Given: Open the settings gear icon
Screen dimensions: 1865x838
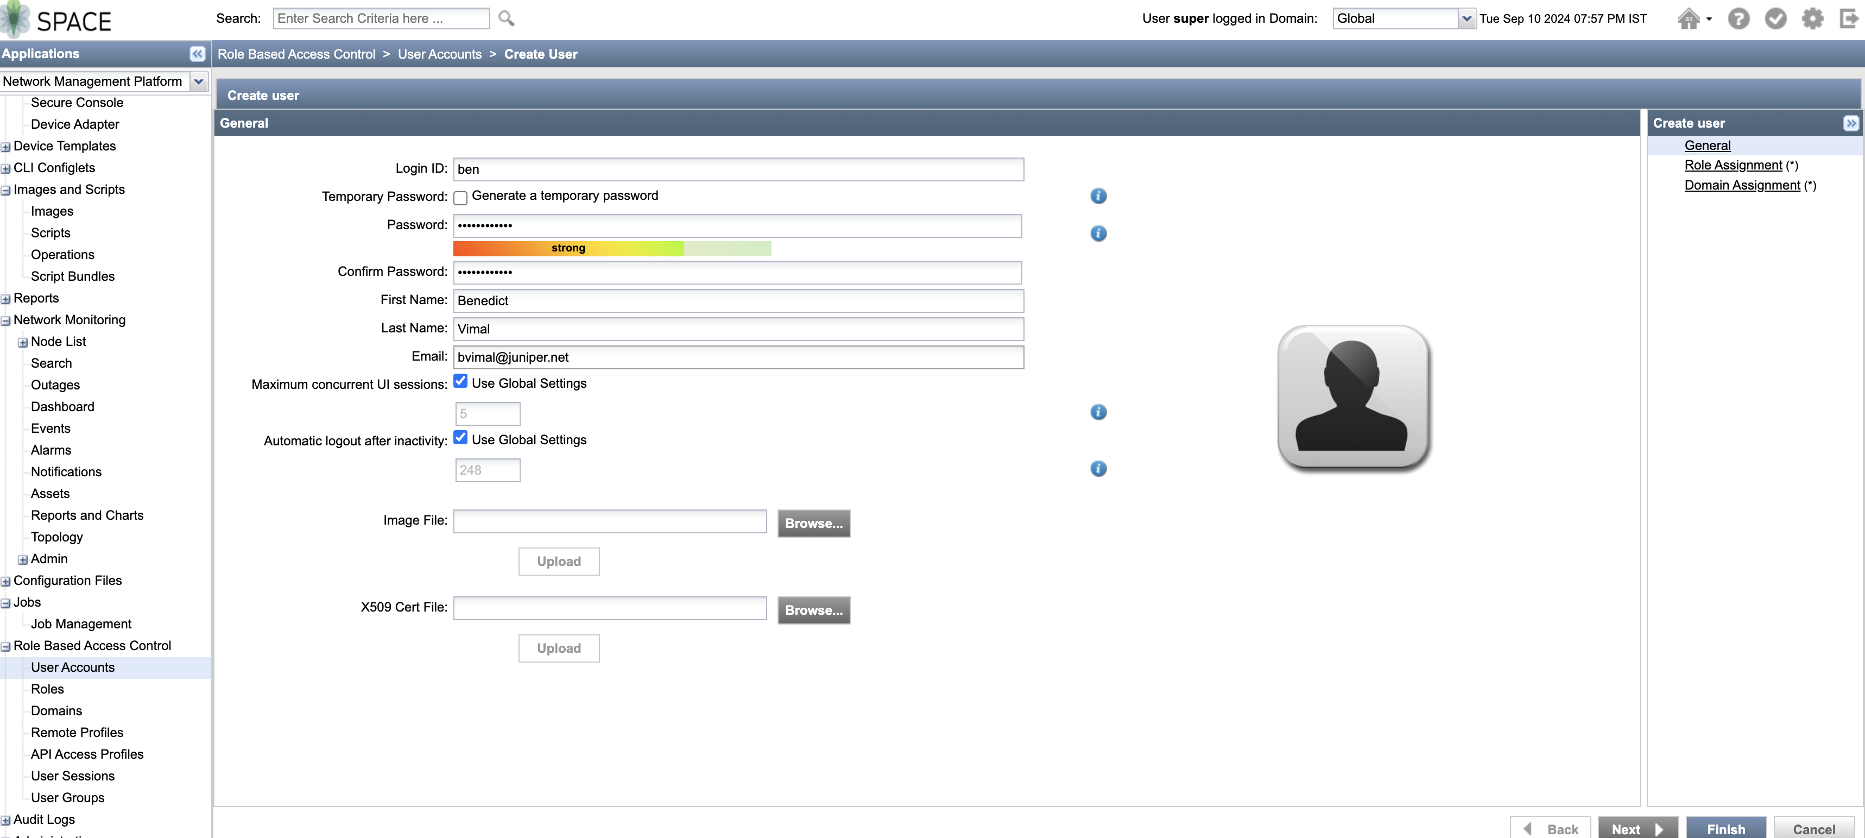Looking at the screenshot, I should click(x=1812, y=19).
